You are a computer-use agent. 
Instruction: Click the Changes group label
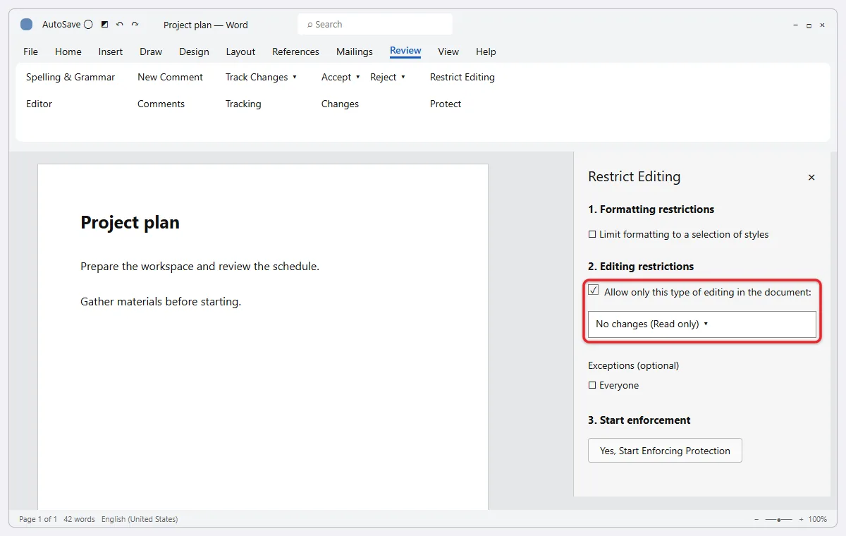(340, 104)
